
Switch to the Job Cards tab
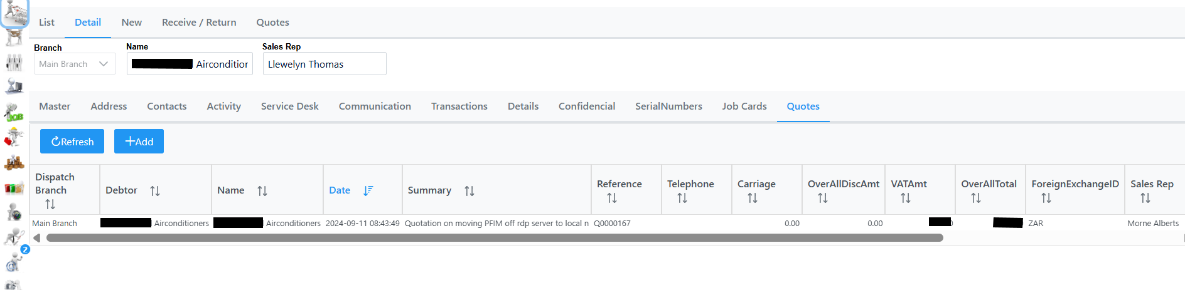[x=744, y=106]
